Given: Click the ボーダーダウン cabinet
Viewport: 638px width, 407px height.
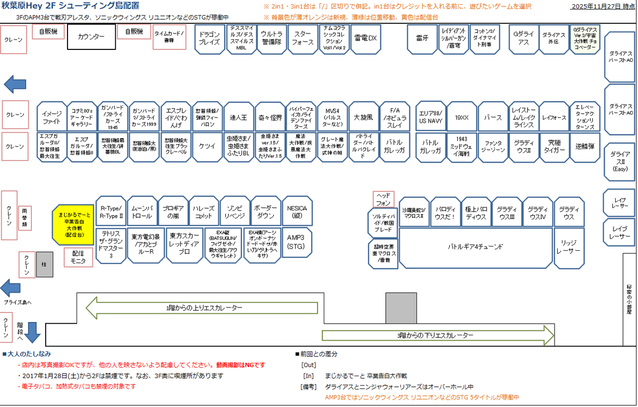Looking at the screenshot, I should (x=266, y=211).
